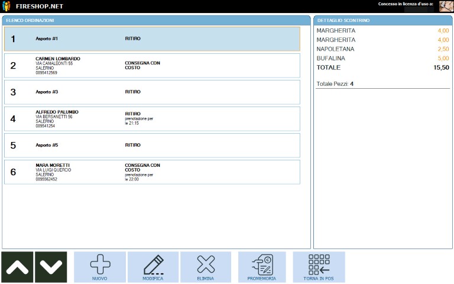Open the Promemoria note icon

pos(261,264)
